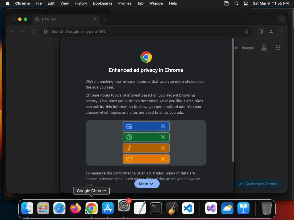Screen dimensions: 294x220
Task: Open the File menu
Action: click(x=39, y=3)
